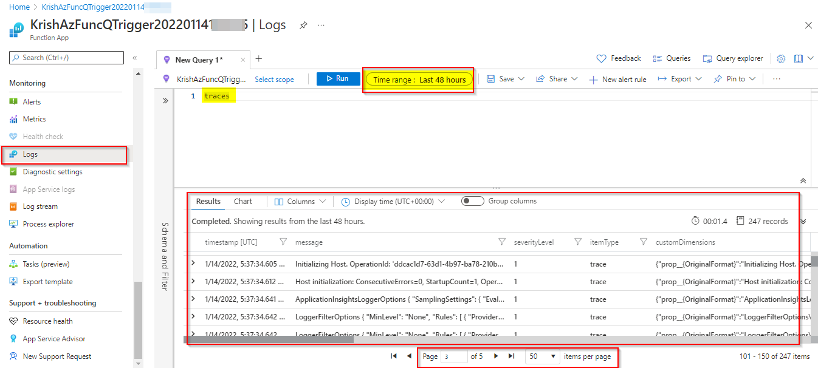Go to the last results page

(x=511, y=356)
